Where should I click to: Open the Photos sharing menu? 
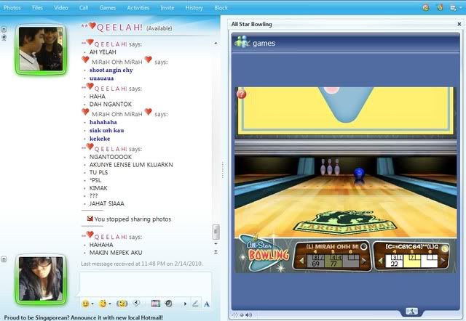coord(12,8)
